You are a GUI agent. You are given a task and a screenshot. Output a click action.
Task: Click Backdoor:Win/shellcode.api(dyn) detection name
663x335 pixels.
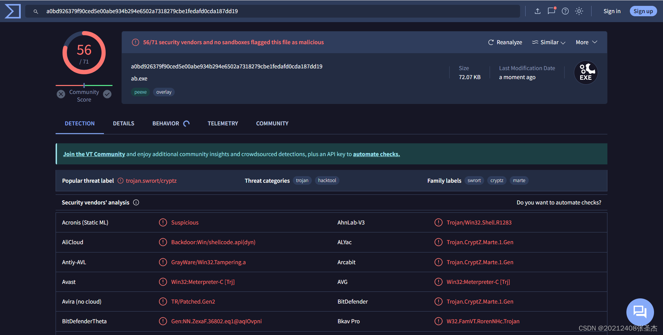point(213,242)
